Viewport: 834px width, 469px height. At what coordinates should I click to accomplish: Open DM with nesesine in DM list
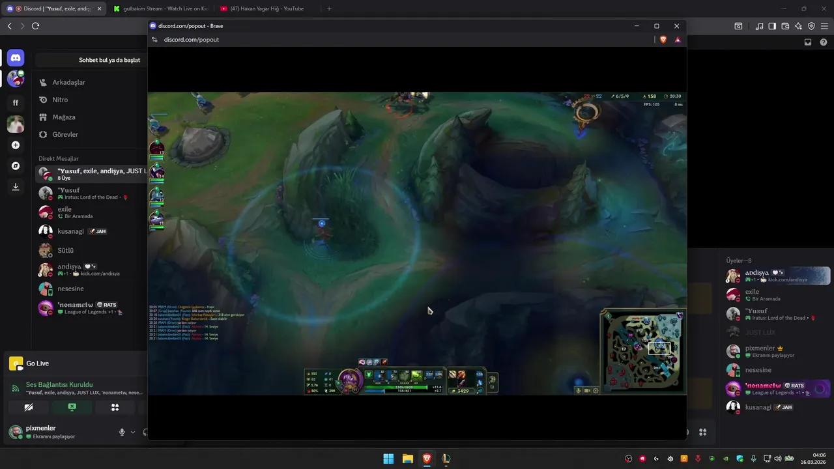91,289
